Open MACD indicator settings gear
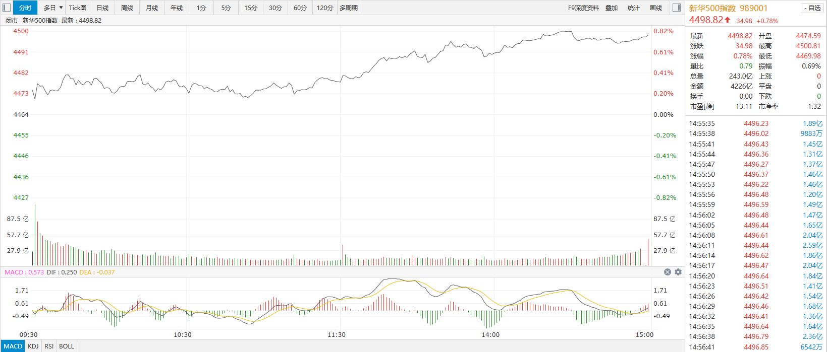827x352 pixels. click(x=678, y=272)
